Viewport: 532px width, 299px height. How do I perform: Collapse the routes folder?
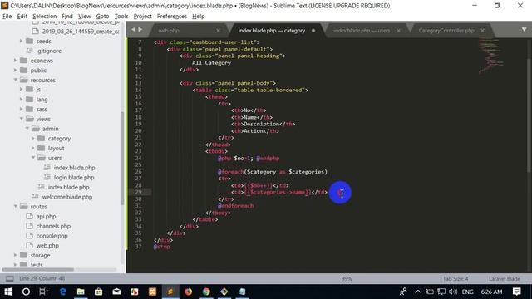15,207
